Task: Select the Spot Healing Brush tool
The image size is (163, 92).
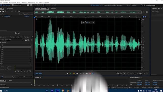Action: [56, 5]
